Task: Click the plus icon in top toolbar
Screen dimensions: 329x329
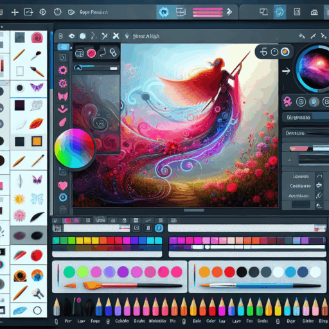Action: click(x=15, y=12)
